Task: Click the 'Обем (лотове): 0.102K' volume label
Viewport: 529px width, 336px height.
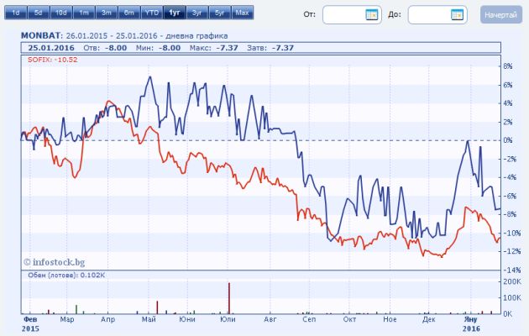Action: tap(66, 276)
